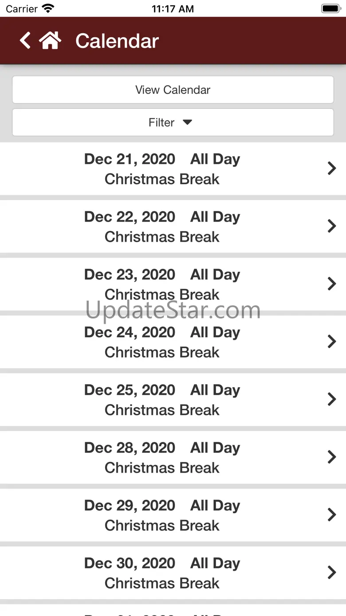This screenshot has width=346, height=616.
Task: Tap the right arrow for Dec 28, 2020
Action: 331,457
